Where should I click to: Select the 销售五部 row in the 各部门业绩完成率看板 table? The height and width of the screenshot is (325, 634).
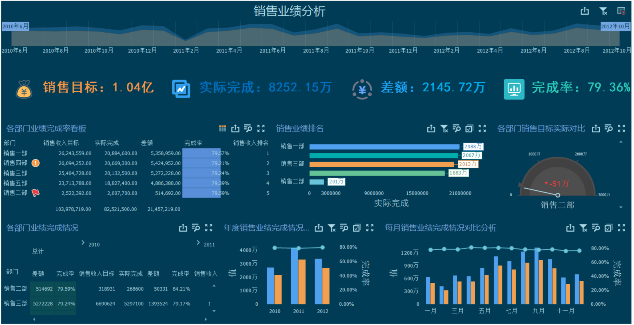tap(136, 183)
